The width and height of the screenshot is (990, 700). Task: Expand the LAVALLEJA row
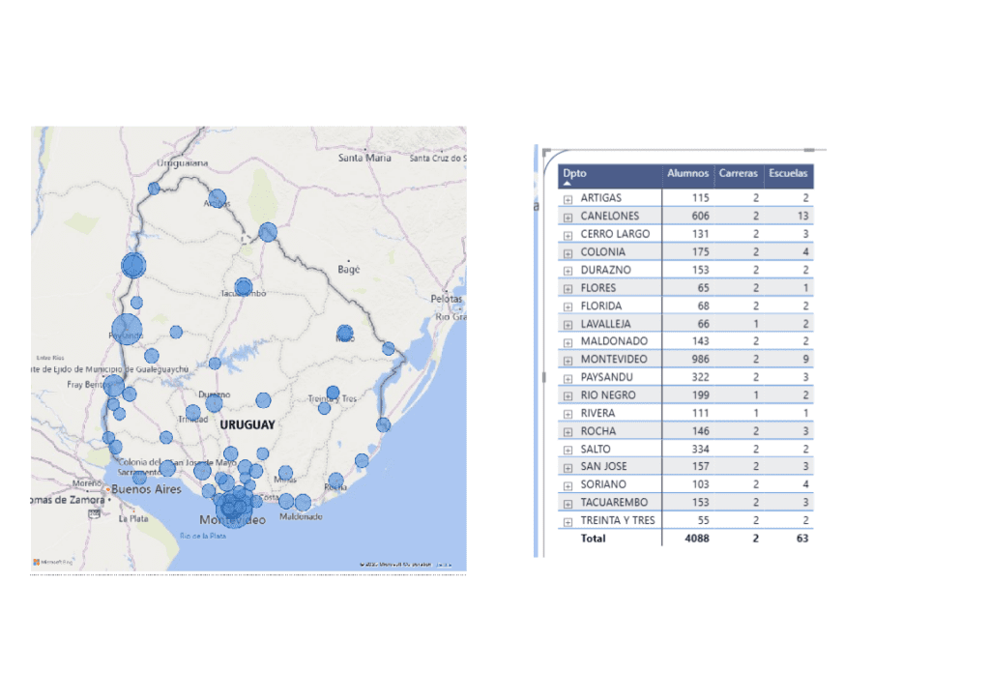(568, 325)
